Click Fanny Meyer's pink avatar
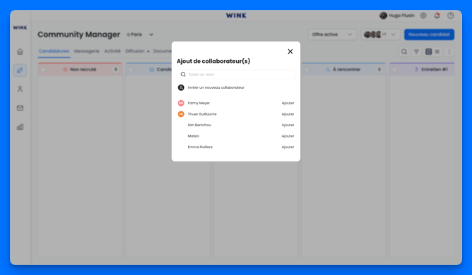Image resolution: width=472 pixels, height=275 pixels. tap(181, 103)
